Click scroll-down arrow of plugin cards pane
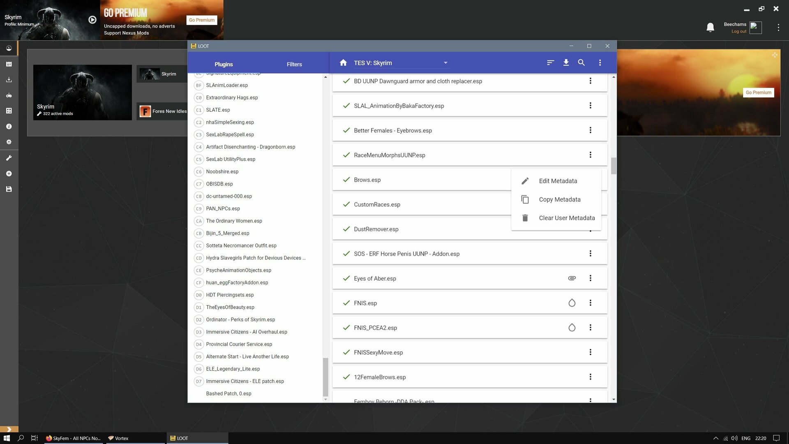Image resolution: width=789 pixels, height=444 pixels. point(614,400)
